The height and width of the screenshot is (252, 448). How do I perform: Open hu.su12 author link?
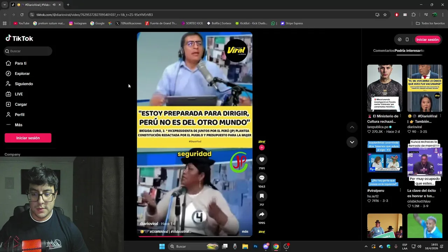(373, 196)
